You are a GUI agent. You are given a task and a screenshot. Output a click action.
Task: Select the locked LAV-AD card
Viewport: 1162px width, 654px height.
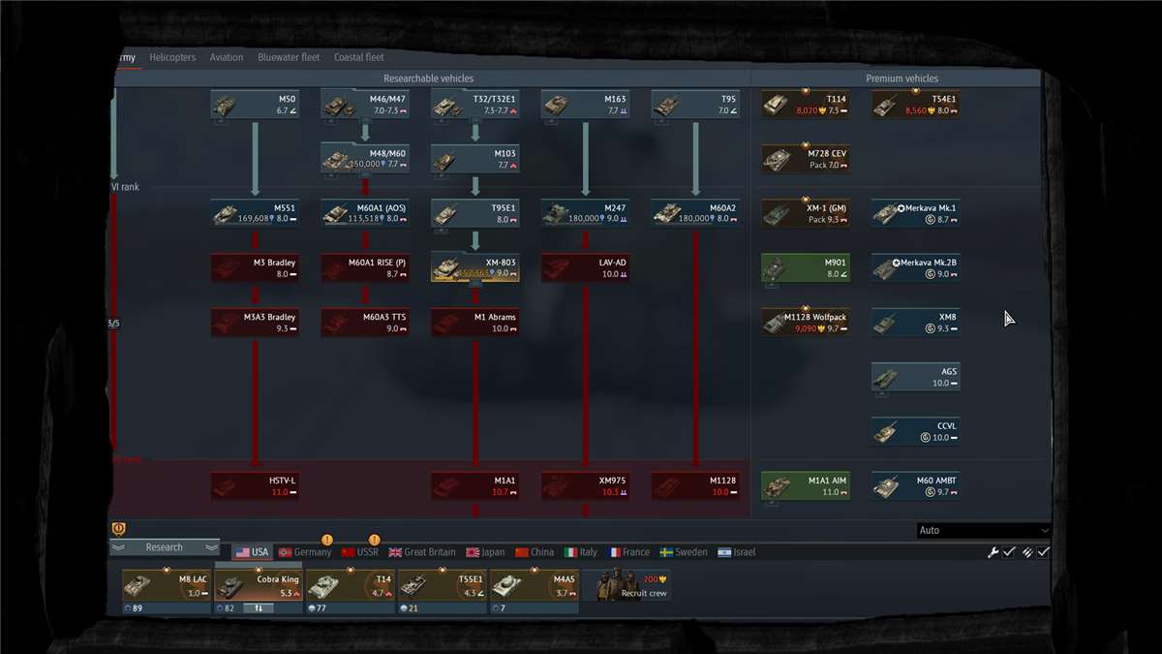(586, 267)
